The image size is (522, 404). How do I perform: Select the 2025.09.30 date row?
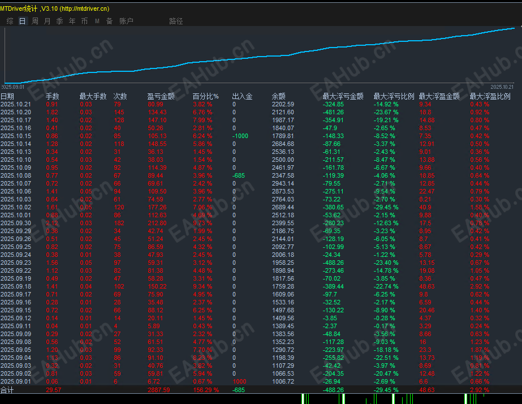pos(15,223)
